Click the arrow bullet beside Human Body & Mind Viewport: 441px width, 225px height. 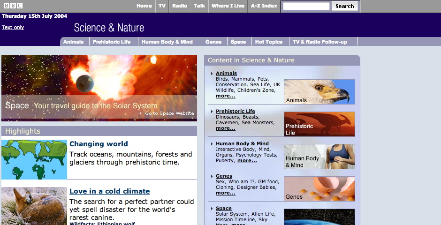coord(212,144)
